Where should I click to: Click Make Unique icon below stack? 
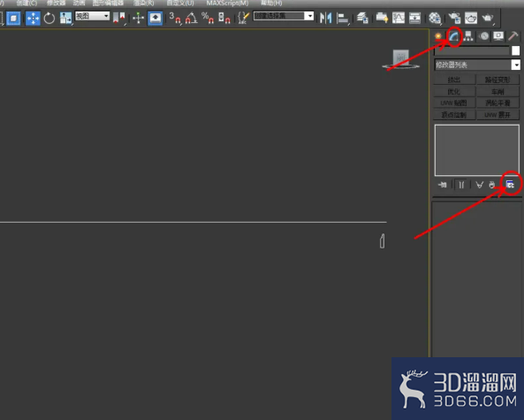(x=480, y=185)
